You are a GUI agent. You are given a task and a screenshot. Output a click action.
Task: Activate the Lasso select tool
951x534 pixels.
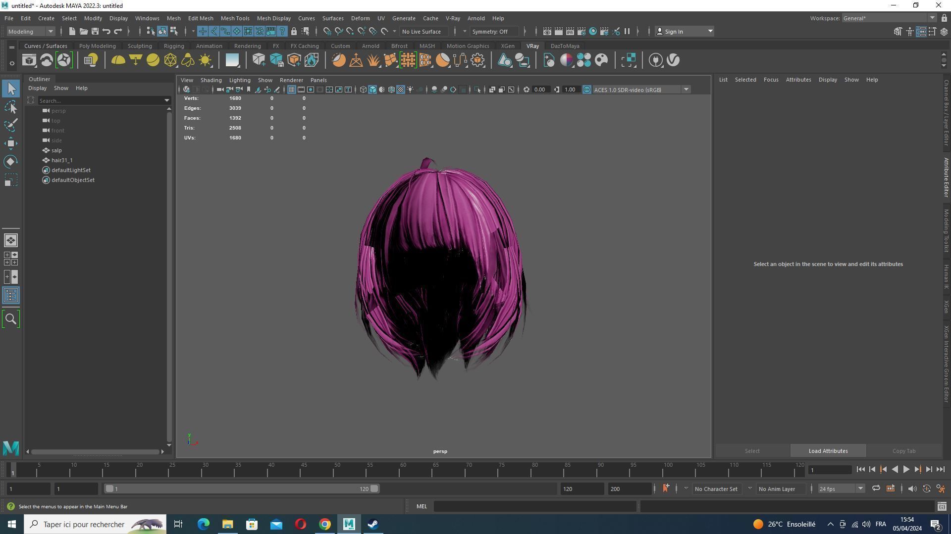(x=10, y=107)
